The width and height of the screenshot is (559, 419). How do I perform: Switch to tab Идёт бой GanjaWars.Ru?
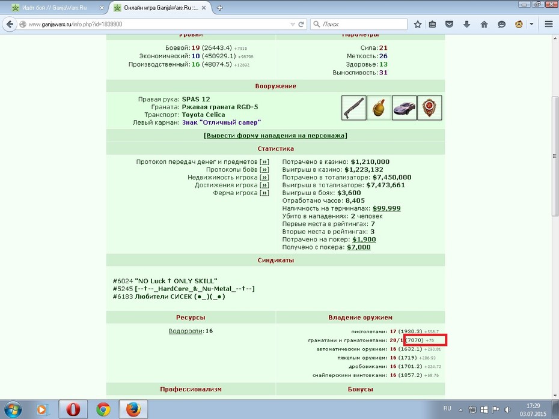pyautogui.click(x=55, y=7)
